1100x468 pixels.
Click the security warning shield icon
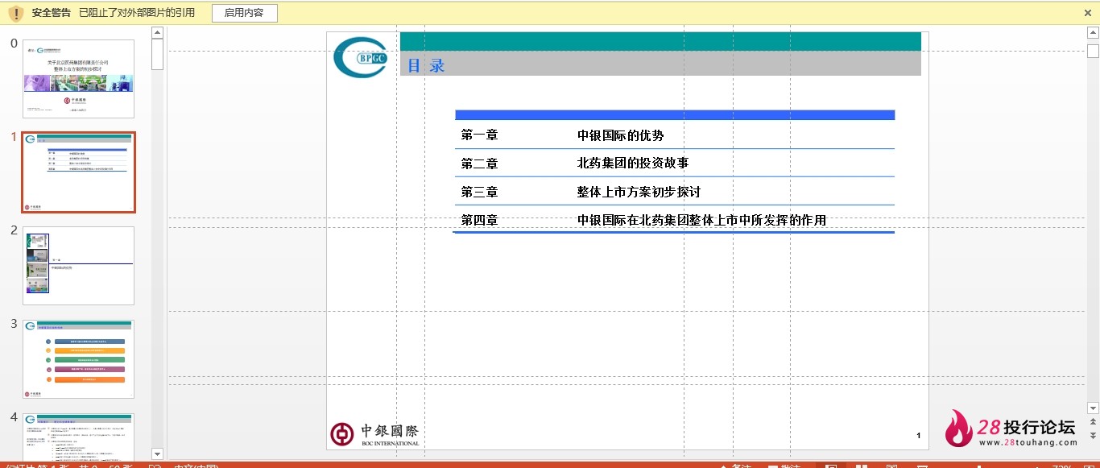pos(15,13)
